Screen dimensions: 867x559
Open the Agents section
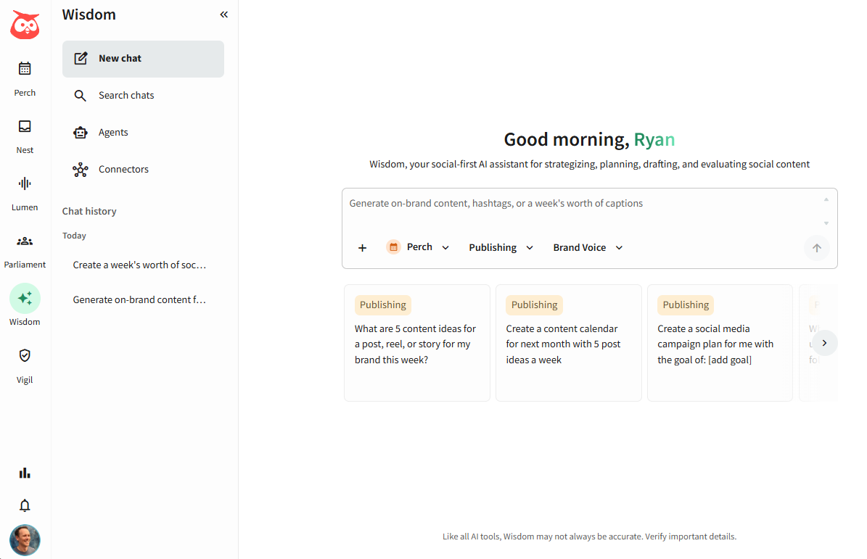(x=143, y=133)
